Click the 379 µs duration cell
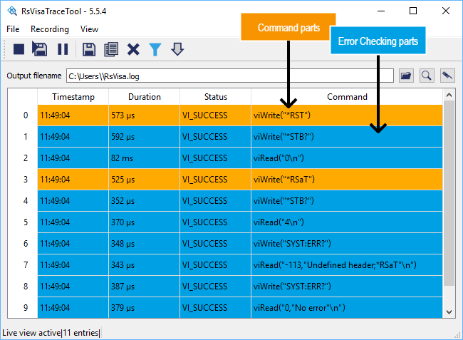The image size is (463, 340). (145, 308)
